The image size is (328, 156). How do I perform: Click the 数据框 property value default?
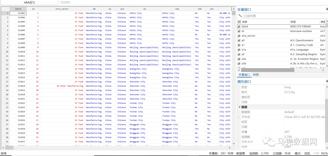(289, 112)
